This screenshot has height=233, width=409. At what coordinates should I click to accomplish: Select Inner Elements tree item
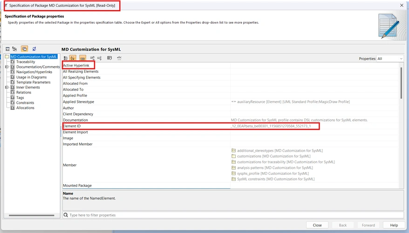click(x=28, y=87)
